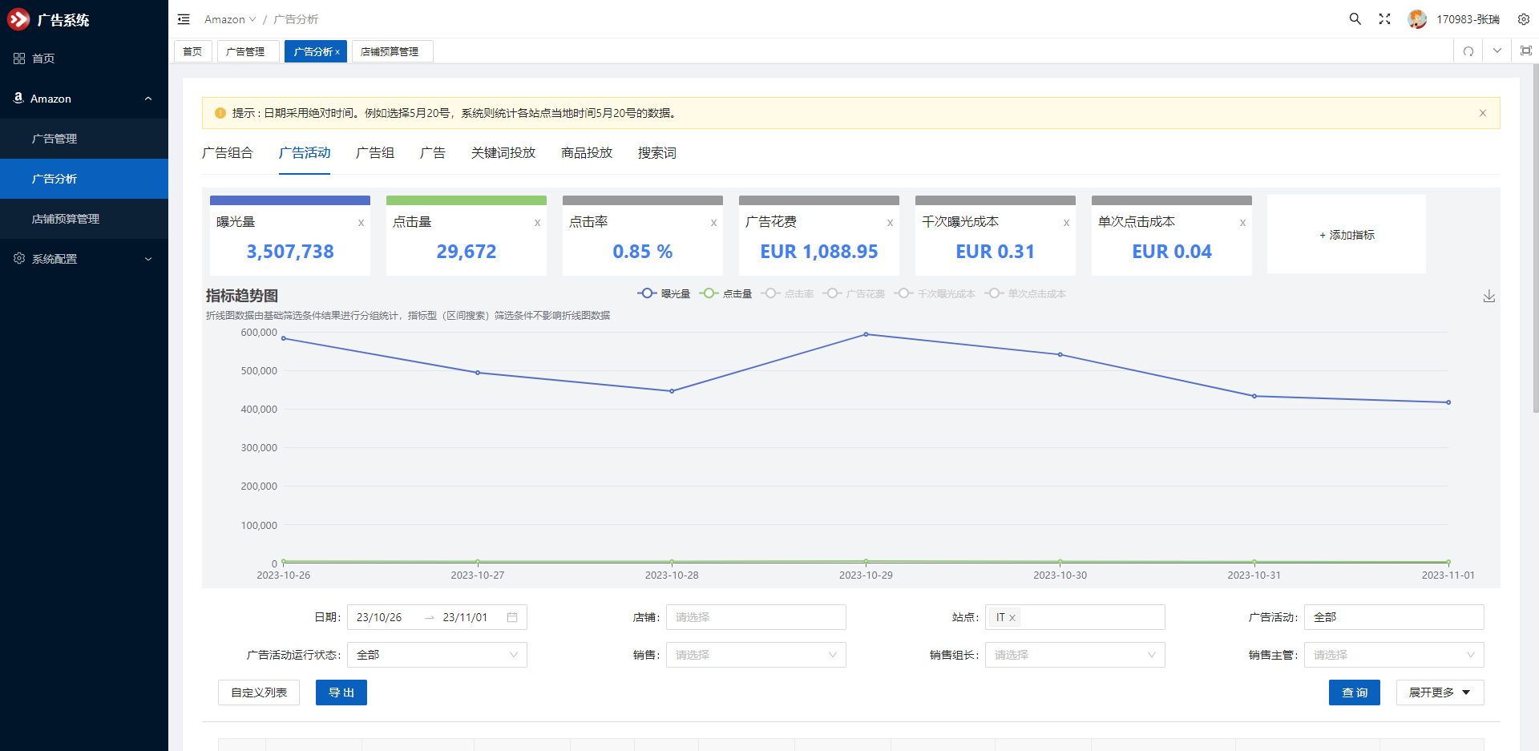Click the 店铺 input field
This screenshot has width=1539, height=751.
(x=755, y=617)
